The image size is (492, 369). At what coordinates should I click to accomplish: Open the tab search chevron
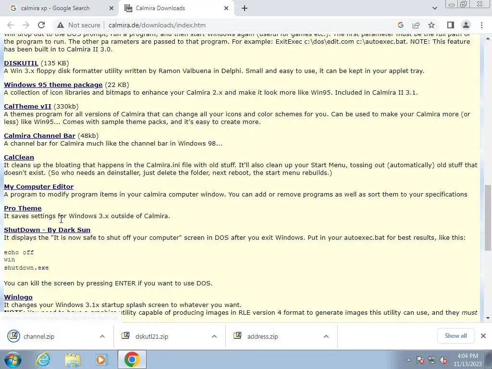(x=434, y=8)
